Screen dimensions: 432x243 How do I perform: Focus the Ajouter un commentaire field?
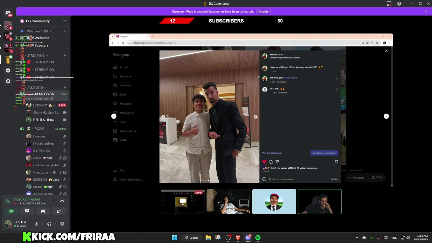[x=298, y=179]
